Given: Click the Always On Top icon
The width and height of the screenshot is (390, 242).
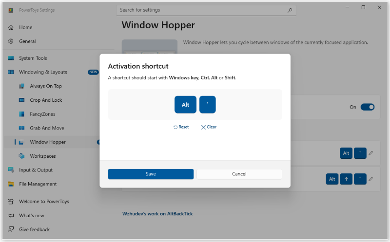Looking at the screenshot, I should coord(21,86).
